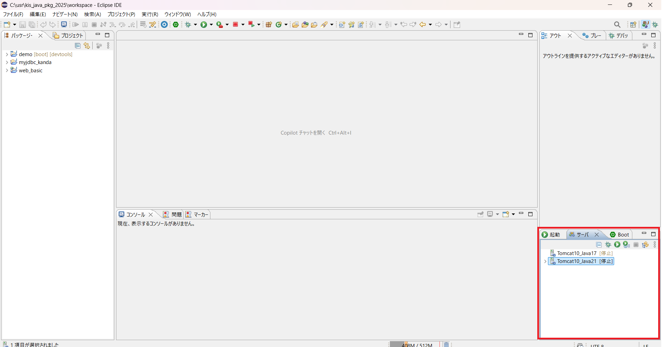This screenshot has width=663, height=347.
Task: Click the New Java Class icon
Action: 279,24
